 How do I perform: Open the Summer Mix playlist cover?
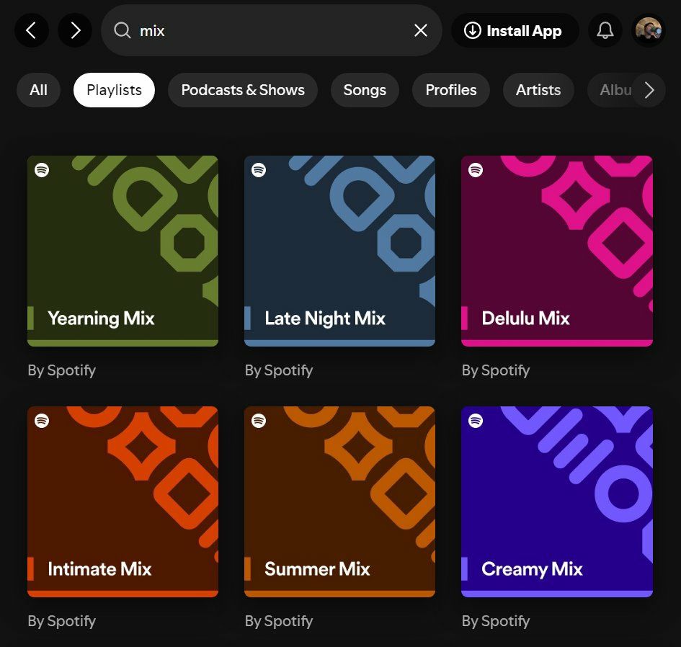coord(339,501)
